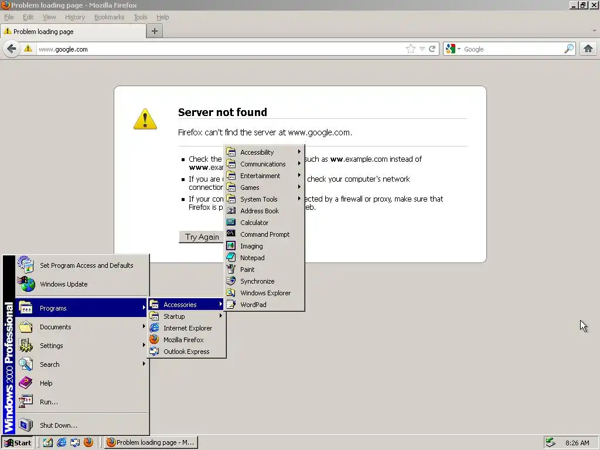The height and width of the screenshot is (450, 600).
Task: Launch Address Book from Accessories
Action: (264, 211)
